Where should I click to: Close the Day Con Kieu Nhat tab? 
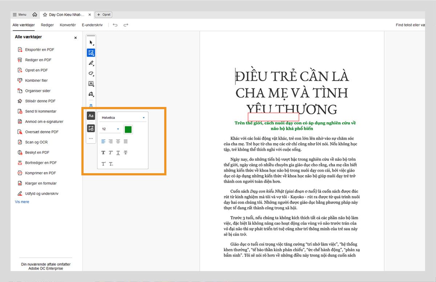(90, 15)
